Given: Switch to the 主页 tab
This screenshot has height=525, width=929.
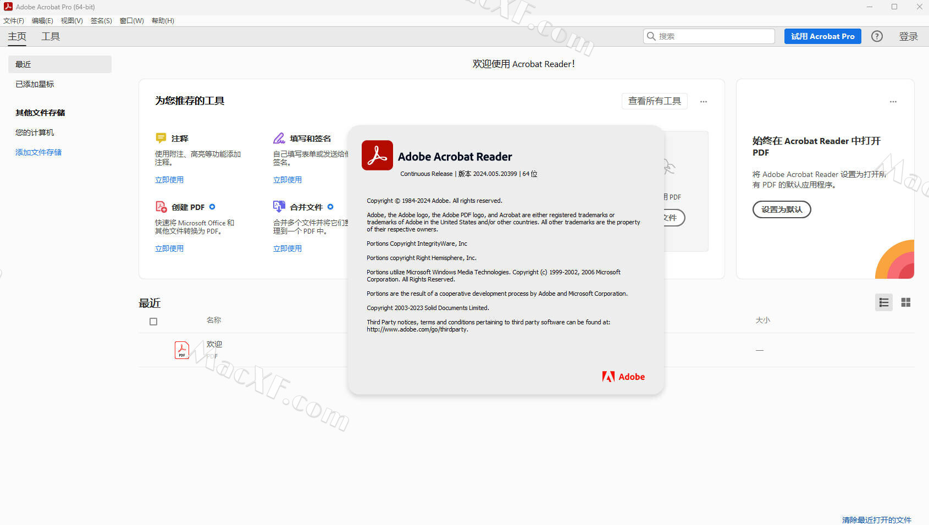Looking at the screenshot, I should [17, 36].
